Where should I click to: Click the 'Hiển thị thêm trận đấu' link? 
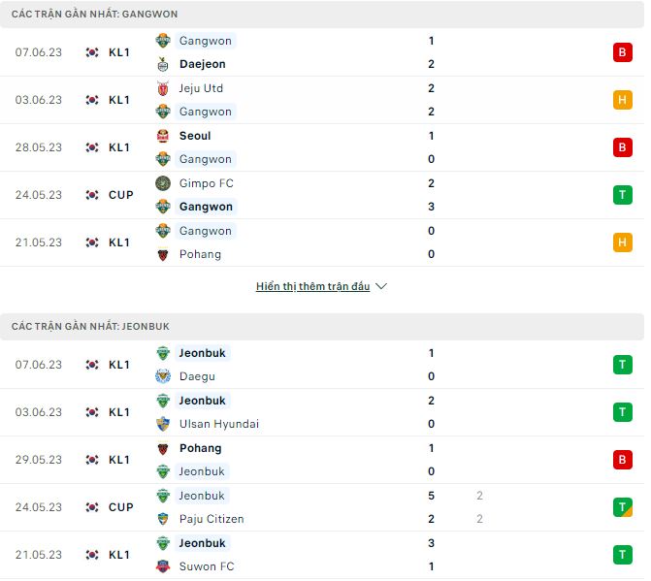point(312,287)
